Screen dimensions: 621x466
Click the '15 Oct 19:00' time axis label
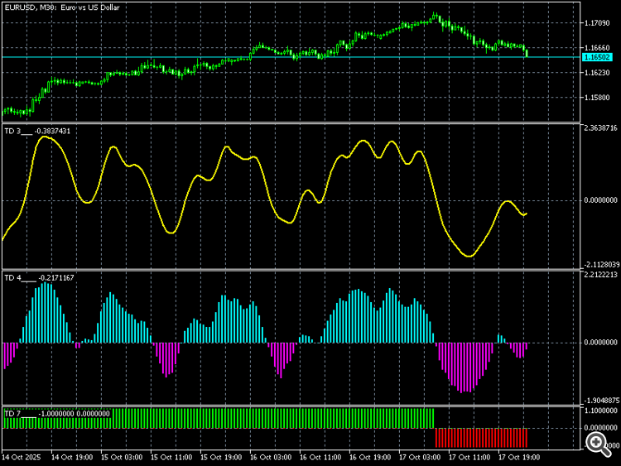221,457
